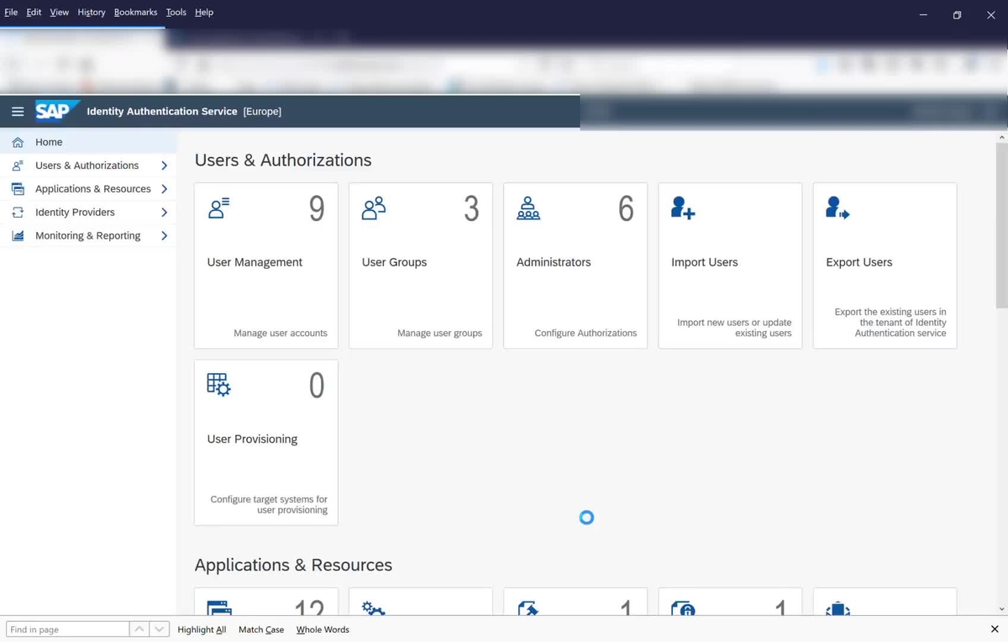Toggle Highlight All in find bar
Image resolution: width=1008 pixels, height=642 pixels.
click(202, 629)
